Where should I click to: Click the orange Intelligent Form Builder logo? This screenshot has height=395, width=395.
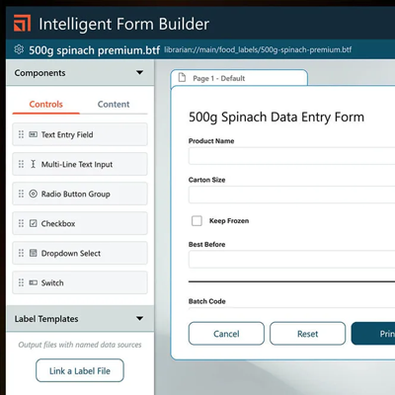[x=23, y=23]
